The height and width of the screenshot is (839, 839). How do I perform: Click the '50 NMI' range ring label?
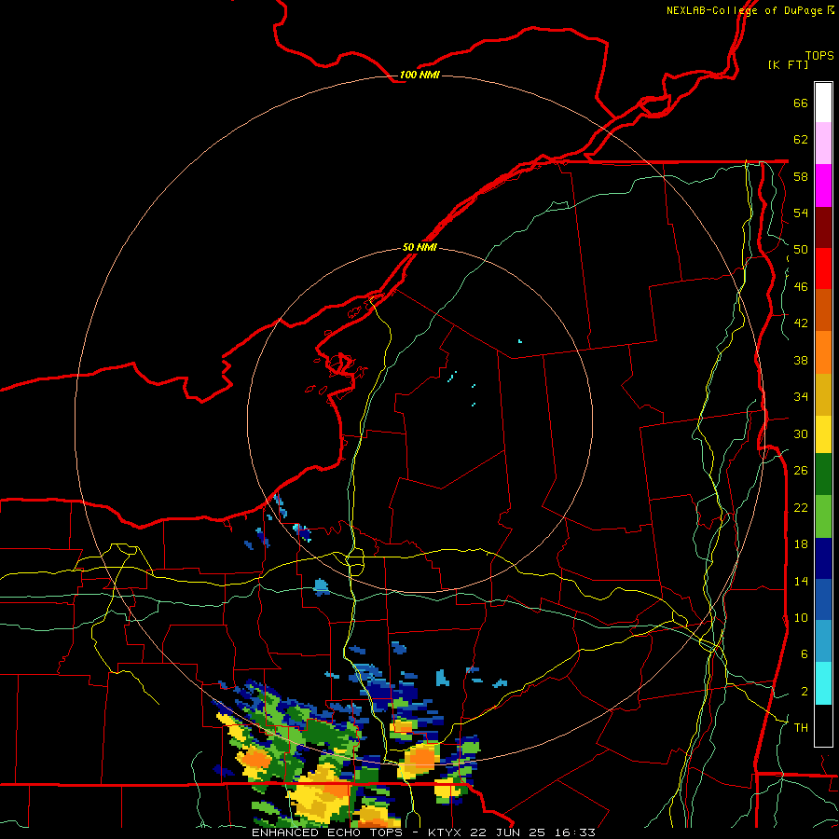(x=419, y=247)
